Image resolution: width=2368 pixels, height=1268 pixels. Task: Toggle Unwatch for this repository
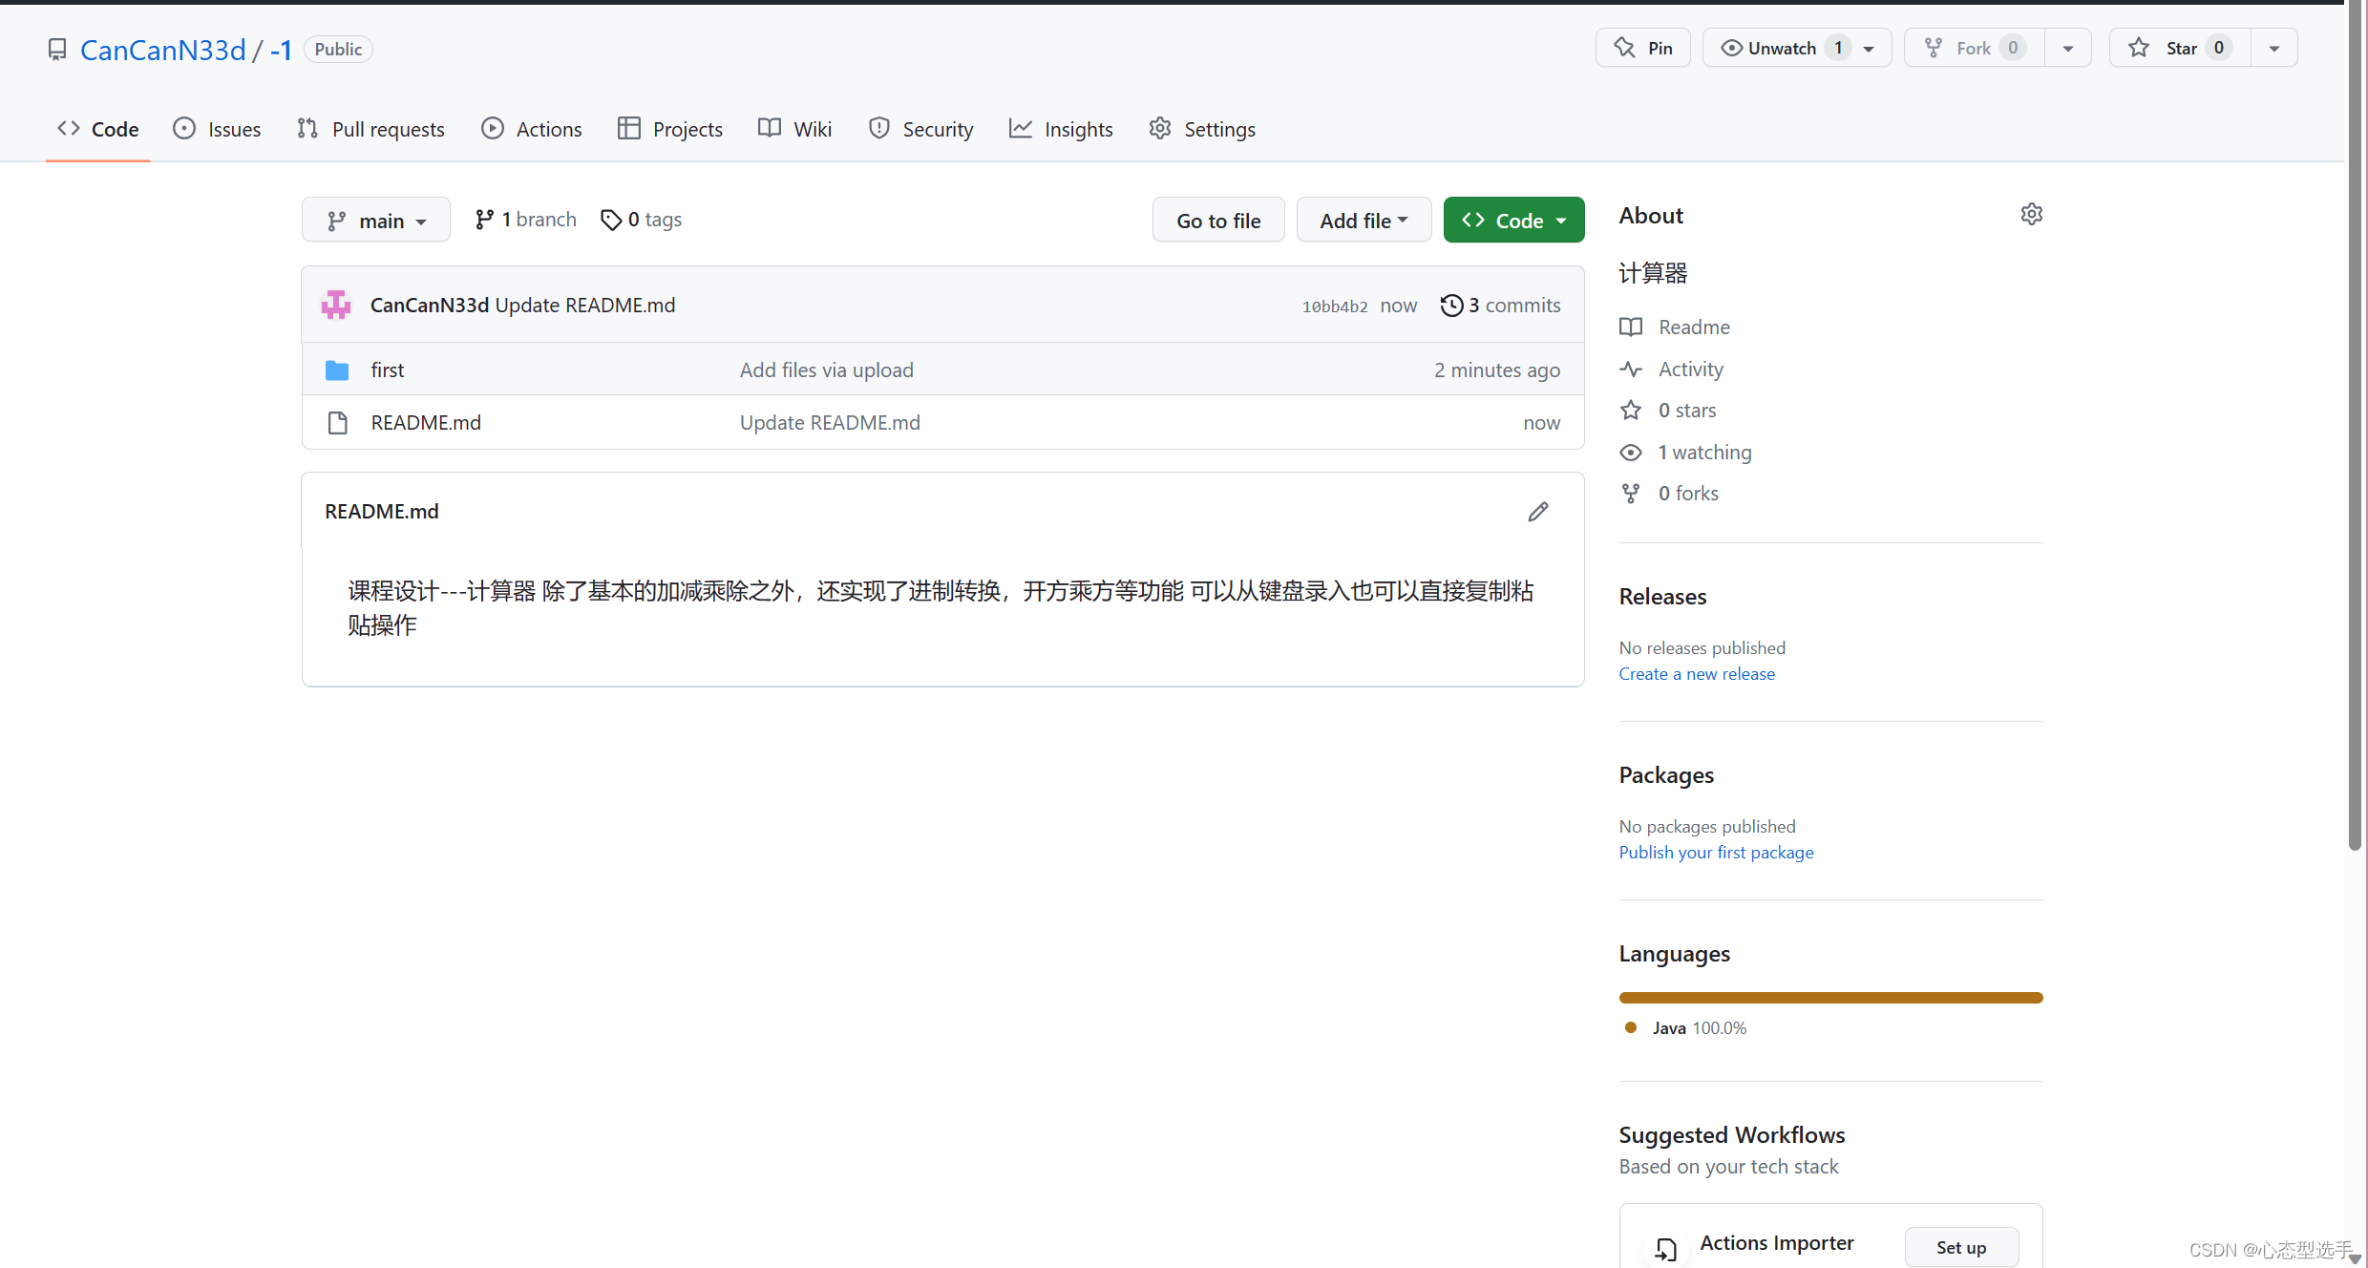click(x=1784, y=47)
